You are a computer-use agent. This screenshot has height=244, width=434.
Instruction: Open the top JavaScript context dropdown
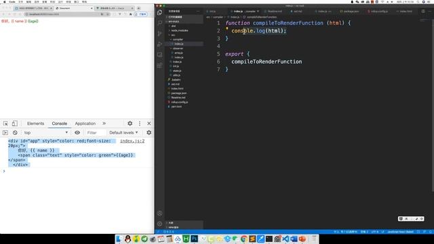pyautogui.click(x=45, y=133)
